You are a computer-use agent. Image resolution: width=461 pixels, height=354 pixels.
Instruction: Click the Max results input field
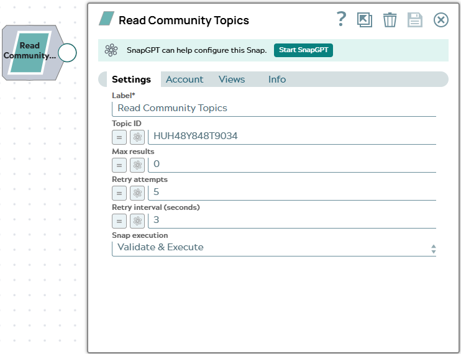click(292, 165)
